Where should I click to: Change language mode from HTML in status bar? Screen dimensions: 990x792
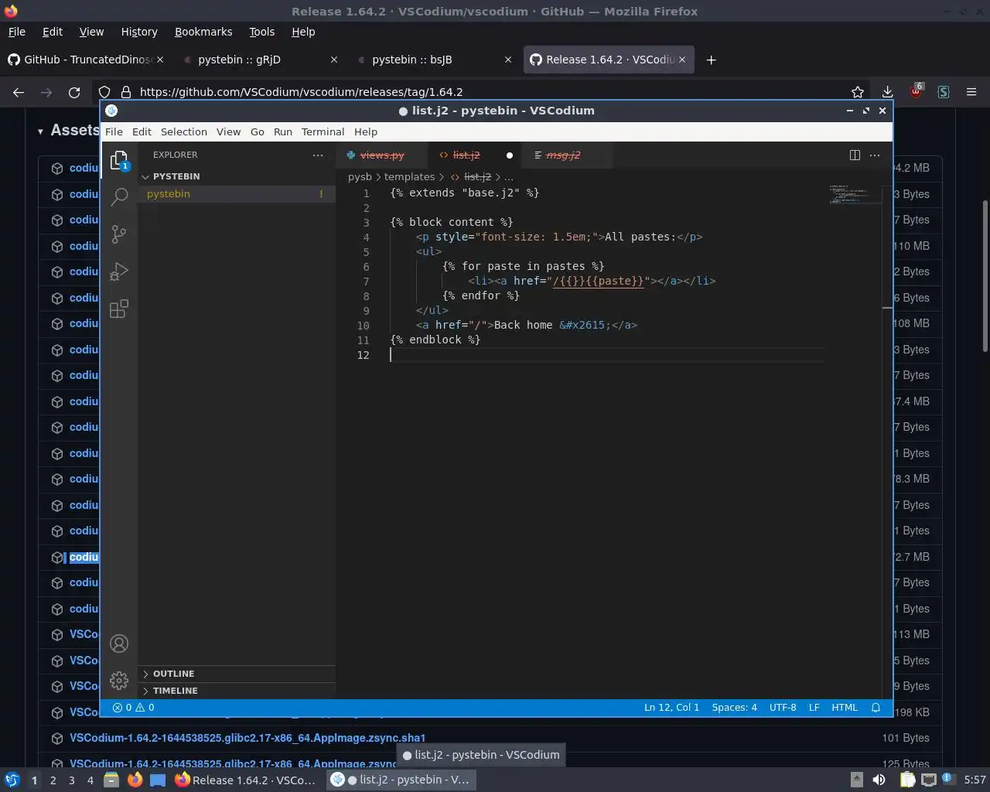click(845, 708)
